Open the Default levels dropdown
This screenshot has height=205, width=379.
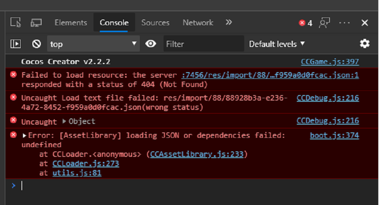tap(277, 44)
